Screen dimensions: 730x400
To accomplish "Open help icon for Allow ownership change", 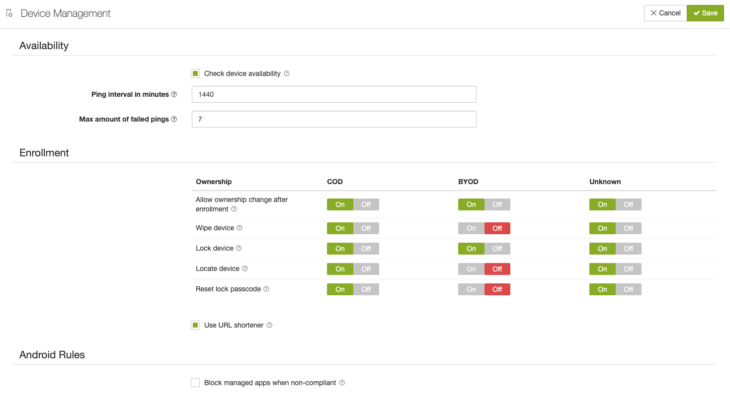I will point(234,209).
